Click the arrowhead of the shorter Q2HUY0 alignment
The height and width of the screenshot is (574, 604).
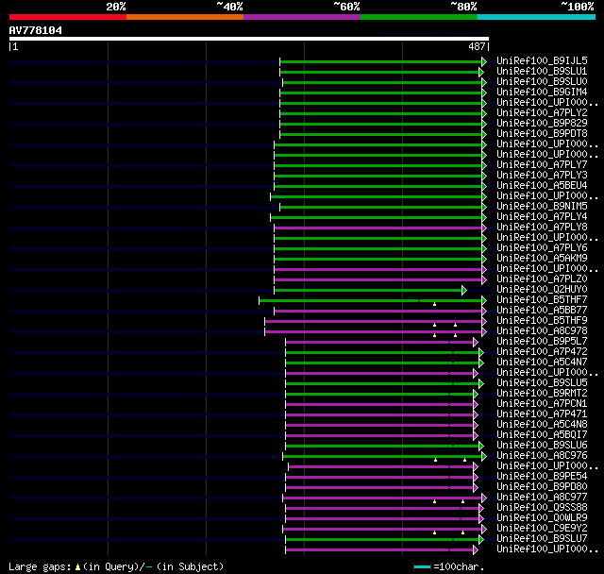tap(463, 290)
